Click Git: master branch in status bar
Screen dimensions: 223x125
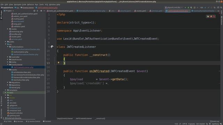[x=201, y=124]
